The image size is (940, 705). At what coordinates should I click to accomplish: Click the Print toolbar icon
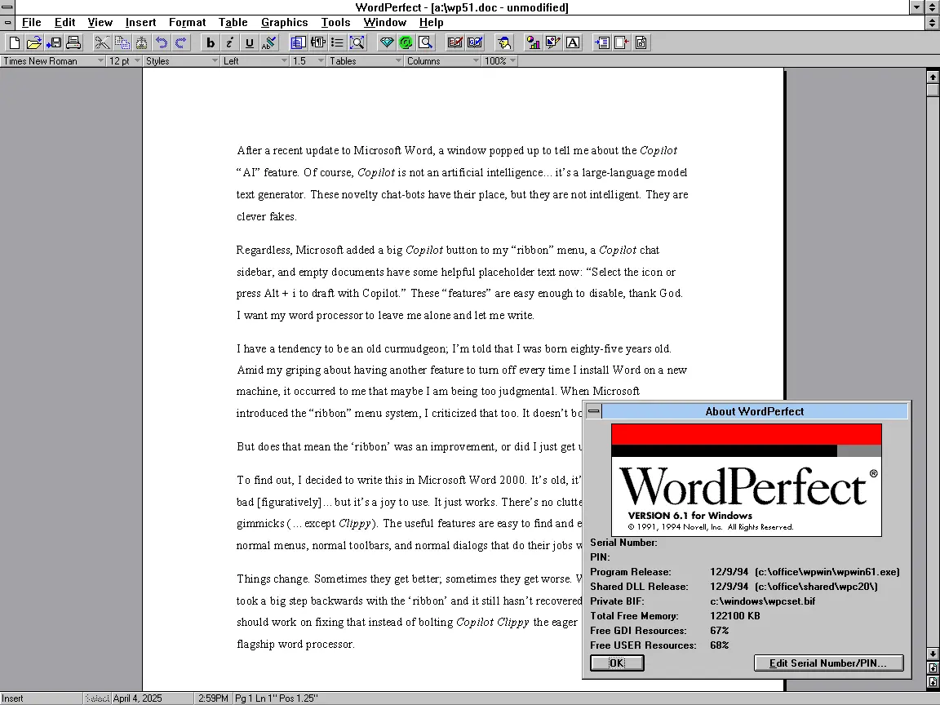73,42
